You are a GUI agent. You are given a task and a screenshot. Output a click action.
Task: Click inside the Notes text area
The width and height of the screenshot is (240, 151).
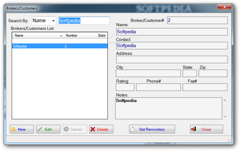[x=169, y=108]
